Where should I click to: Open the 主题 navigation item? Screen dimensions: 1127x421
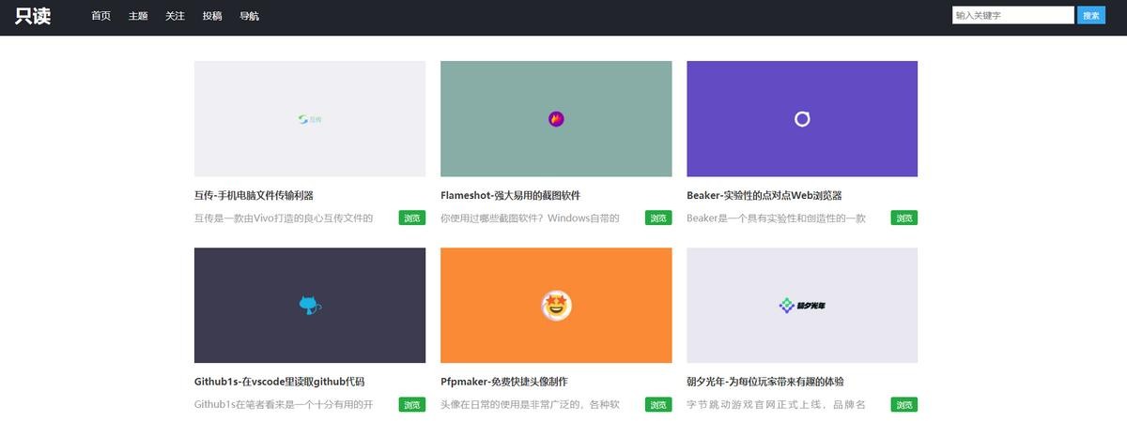138,16
